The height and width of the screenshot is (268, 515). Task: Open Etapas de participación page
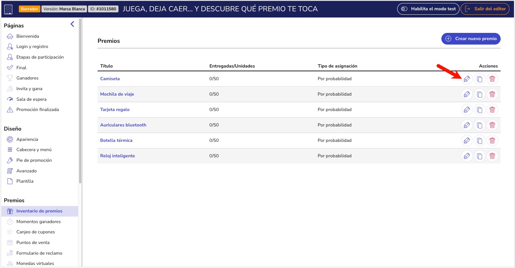[x=40, y=57]
